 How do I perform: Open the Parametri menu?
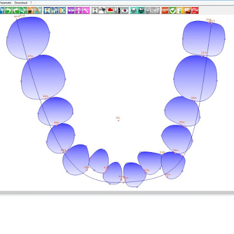coord(5,3)
